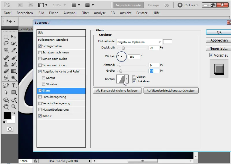The width and height of the screenshot is (231, 164).
Task: Reset default foreground/background colors icon
Action: click(x=5, y=122)
